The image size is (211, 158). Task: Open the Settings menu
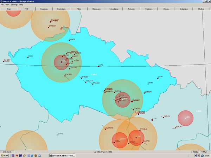(14, 5)
